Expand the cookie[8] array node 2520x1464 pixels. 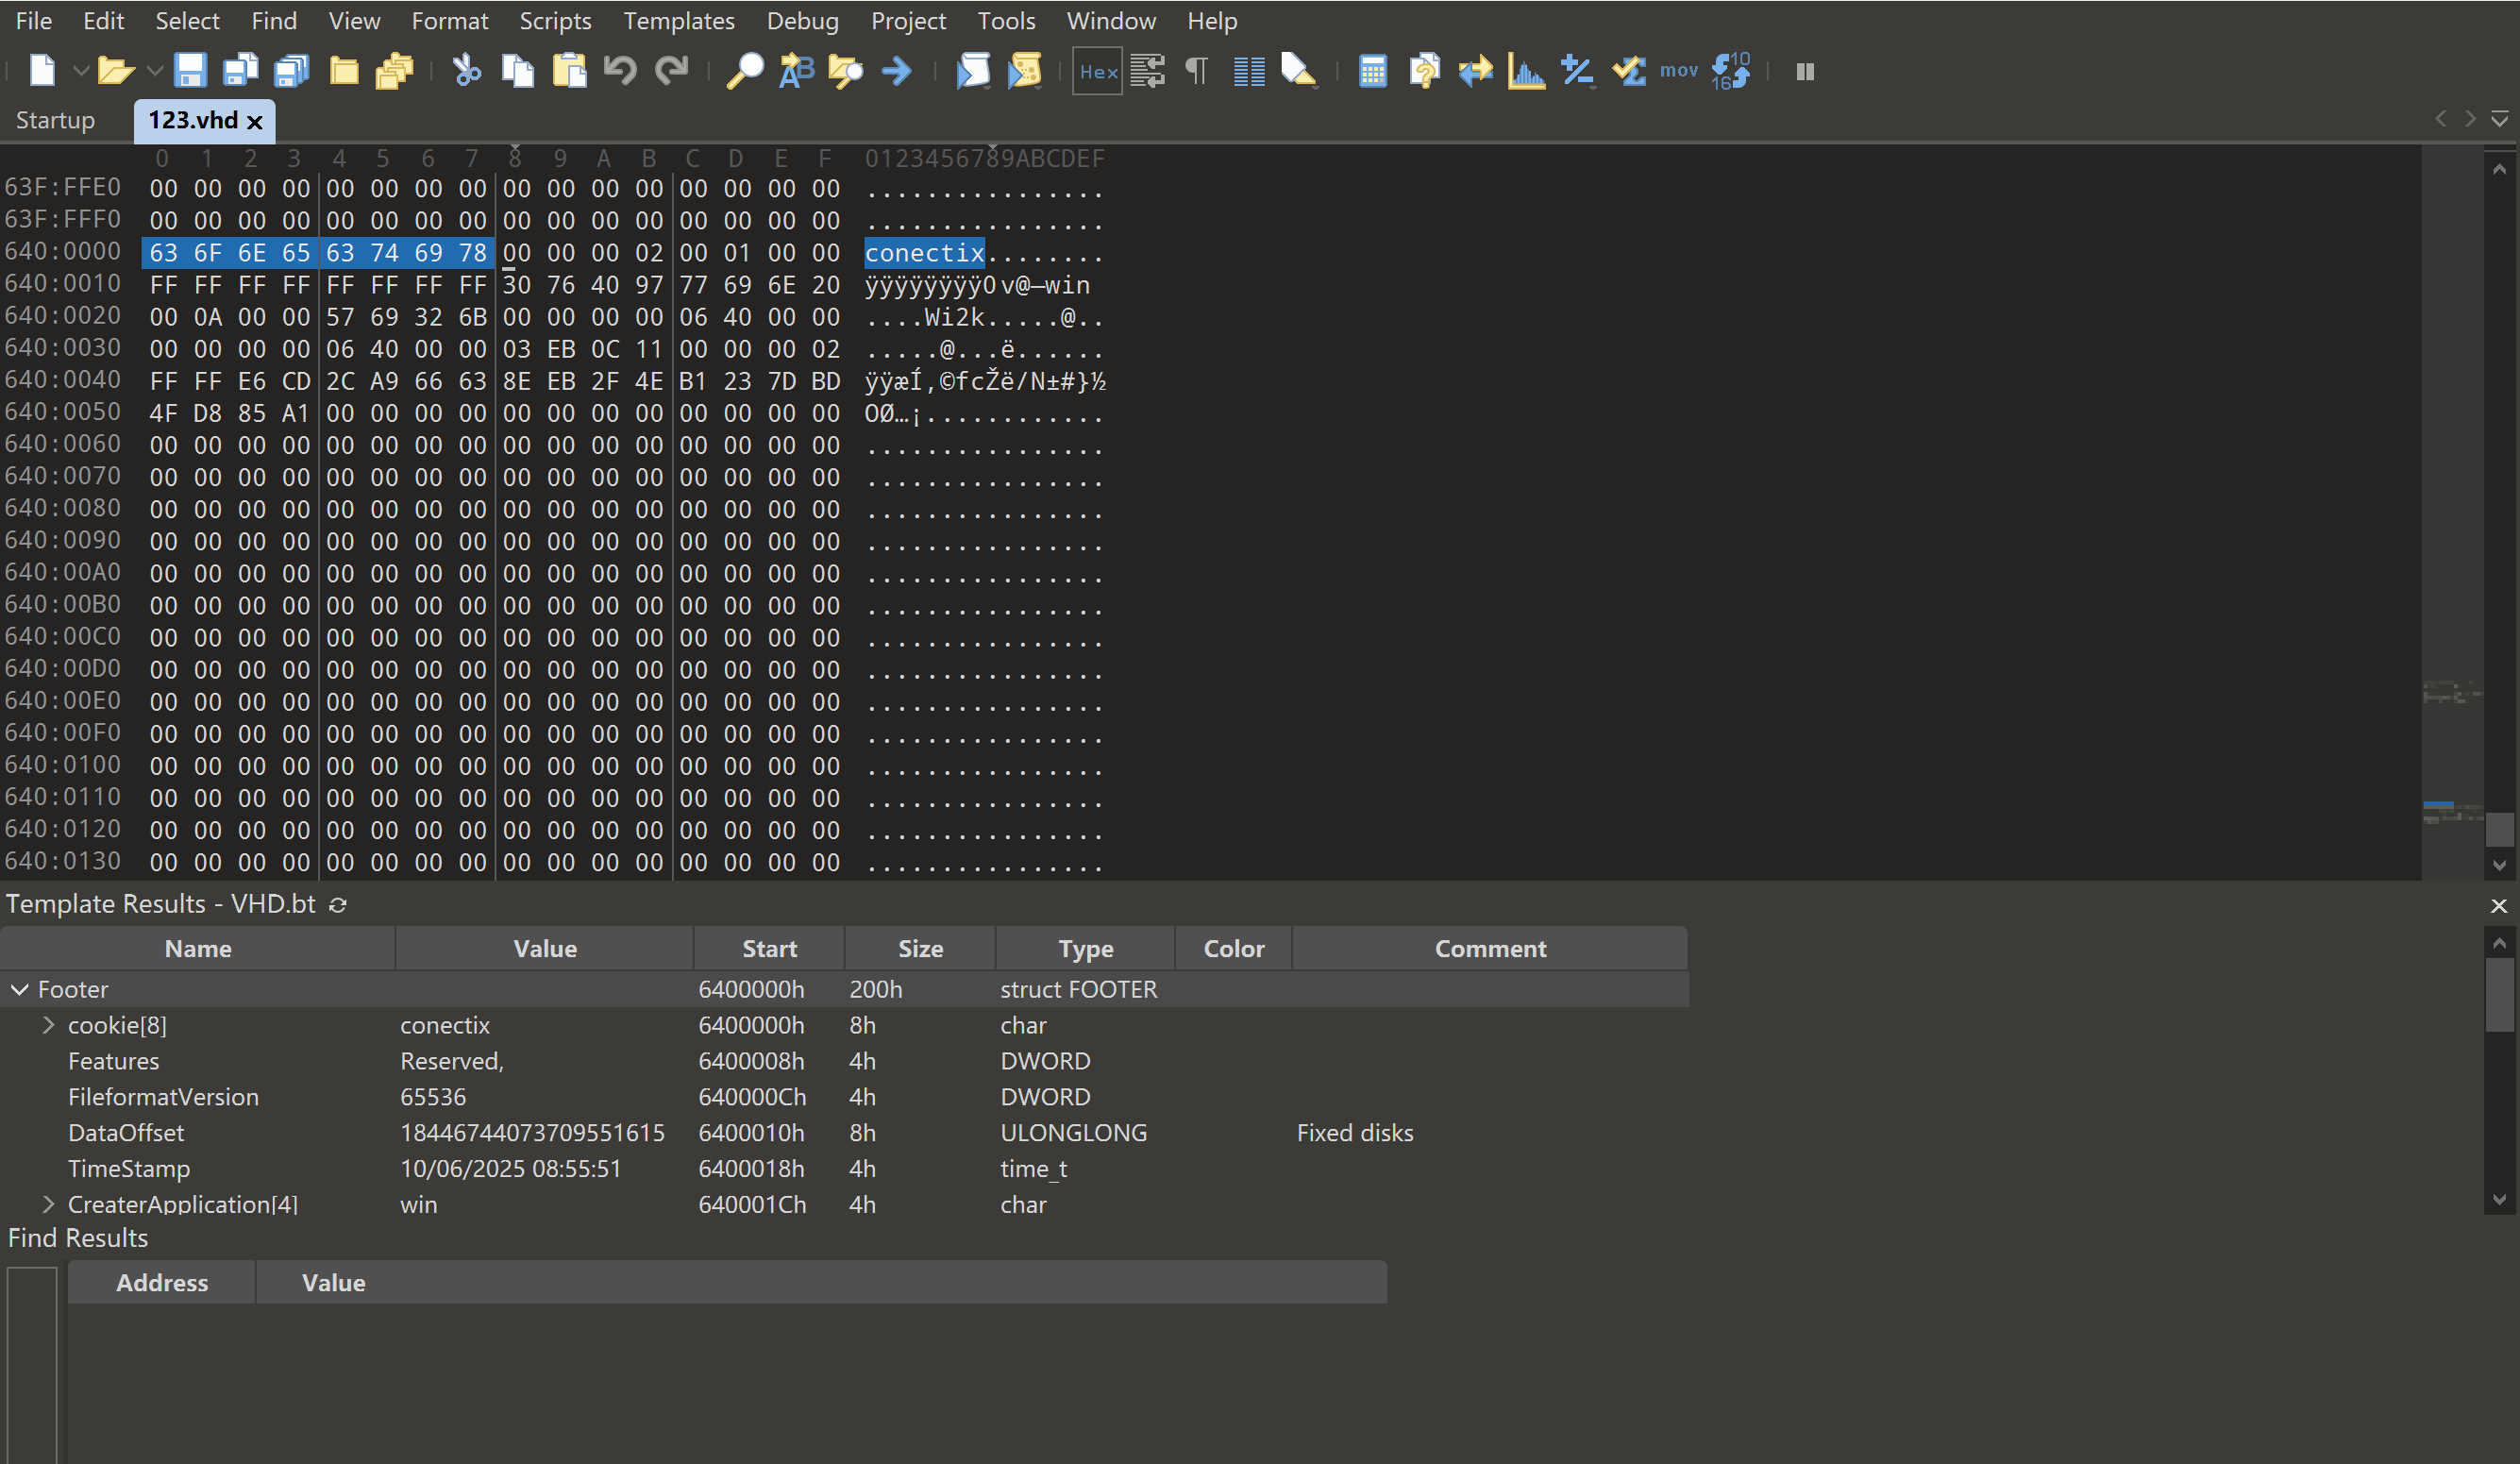(x=48, y=1025)
